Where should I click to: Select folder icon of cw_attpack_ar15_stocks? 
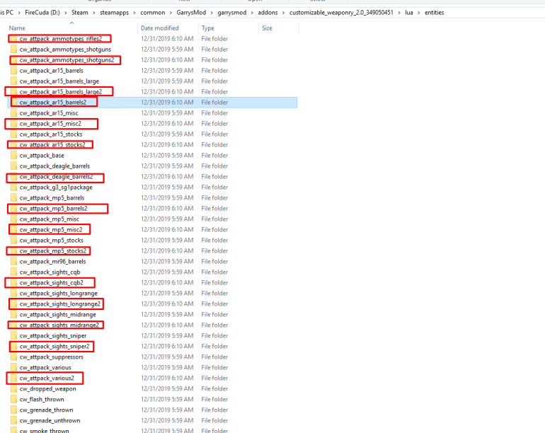pos(13,134)
